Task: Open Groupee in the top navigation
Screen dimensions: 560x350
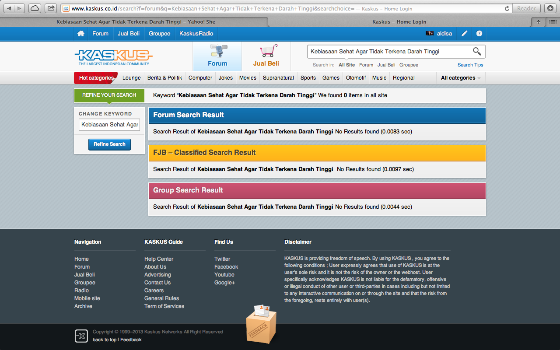Action: coord(160,34)
